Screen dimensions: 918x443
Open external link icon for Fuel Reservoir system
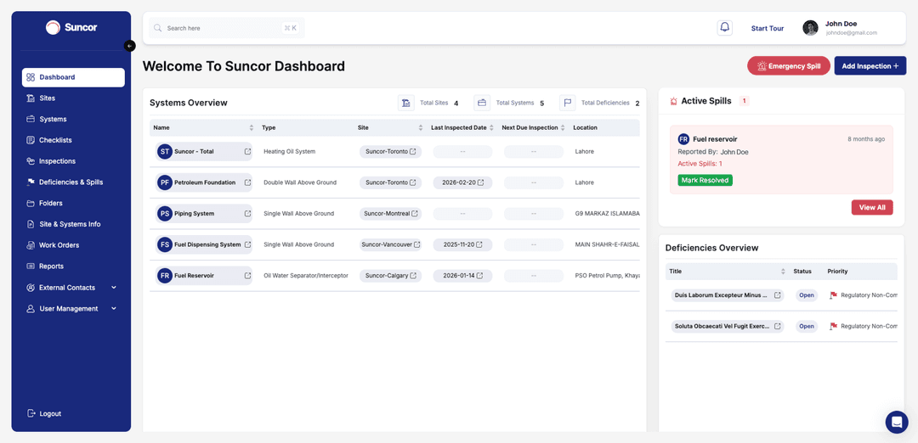click(x=247, y=275)
